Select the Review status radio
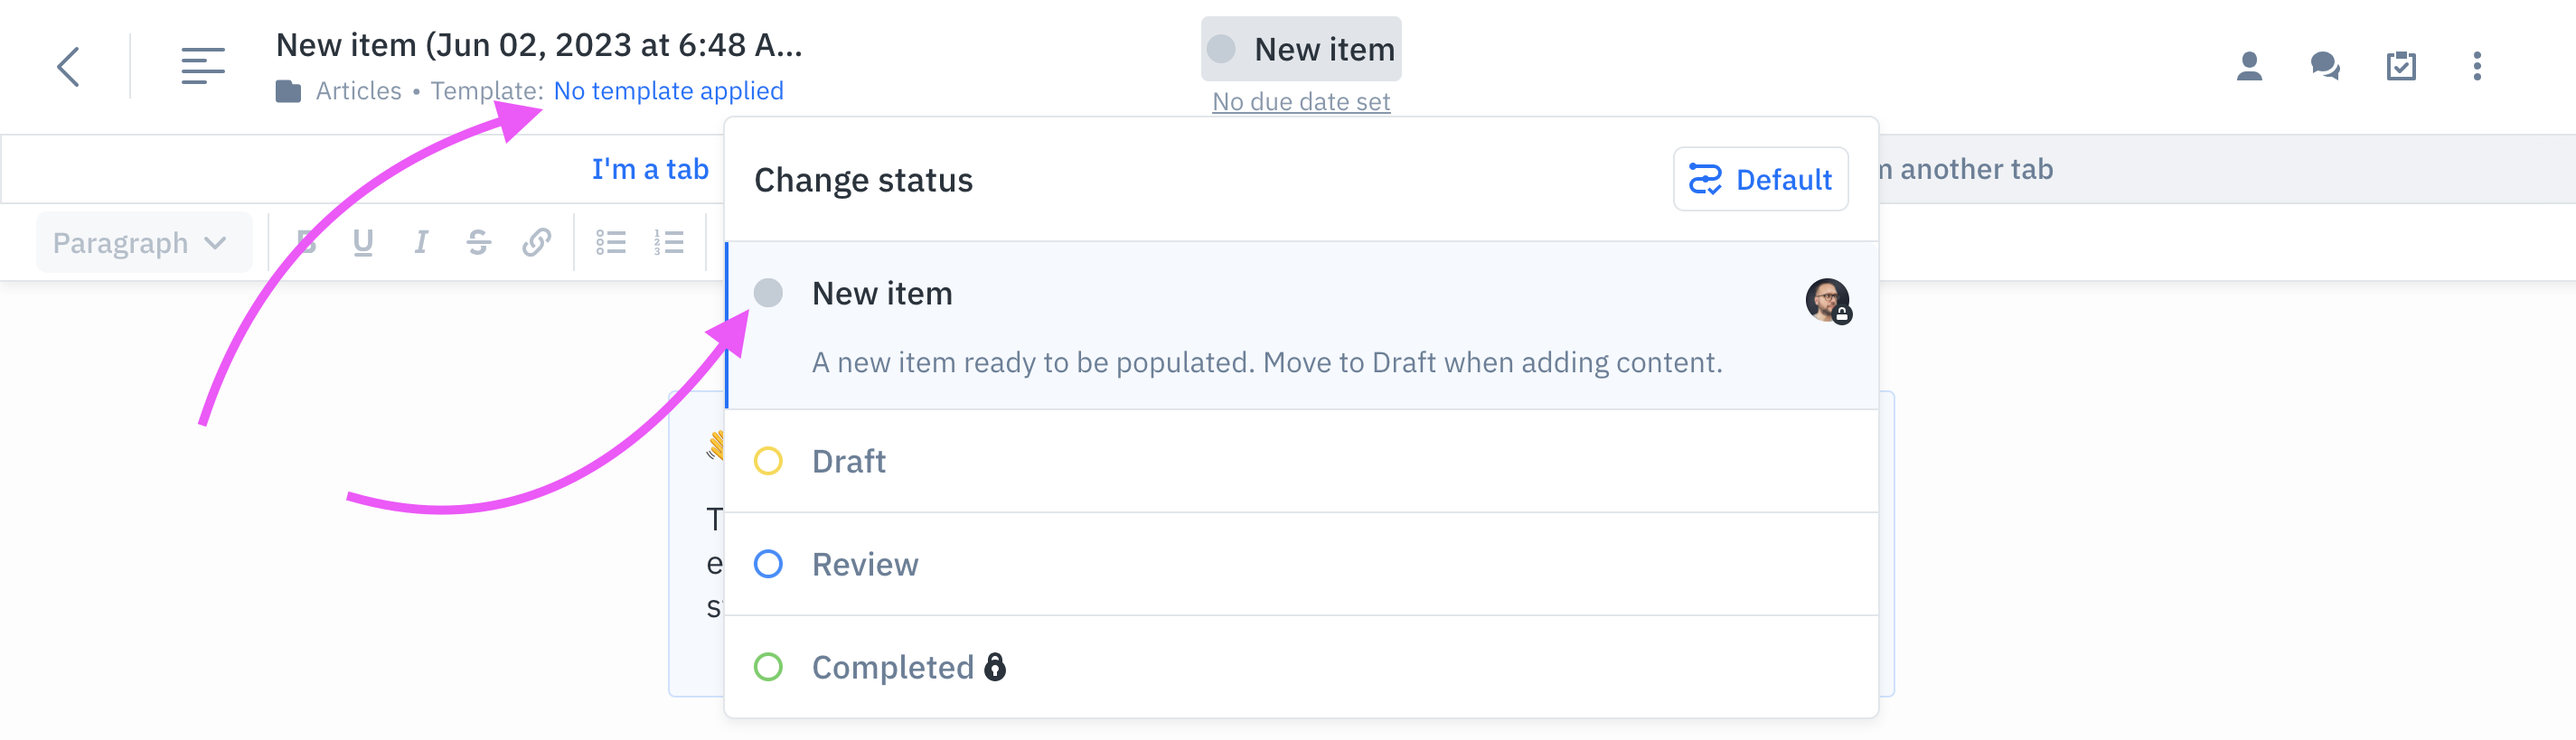The height and width of the screenshot is (740, 2576). (x=768, y=564)
